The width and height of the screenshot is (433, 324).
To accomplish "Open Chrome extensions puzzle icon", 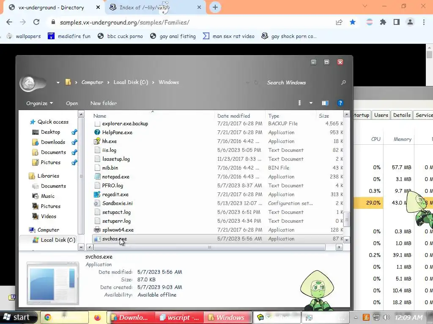I will [383, 22].
